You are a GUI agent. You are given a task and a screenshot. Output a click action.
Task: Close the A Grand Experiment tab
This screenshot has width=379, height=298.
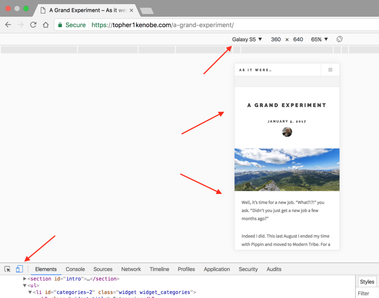[x=131, y=10]
